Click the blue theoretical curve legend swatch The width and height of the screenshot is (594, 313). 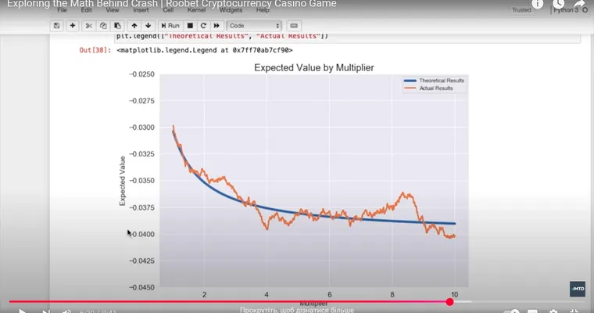point(410,81)
